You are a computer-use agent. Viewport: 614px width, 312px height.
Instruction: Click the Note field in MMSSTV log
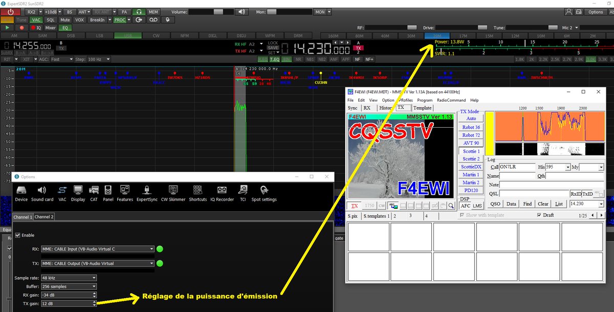click(552, 184)
